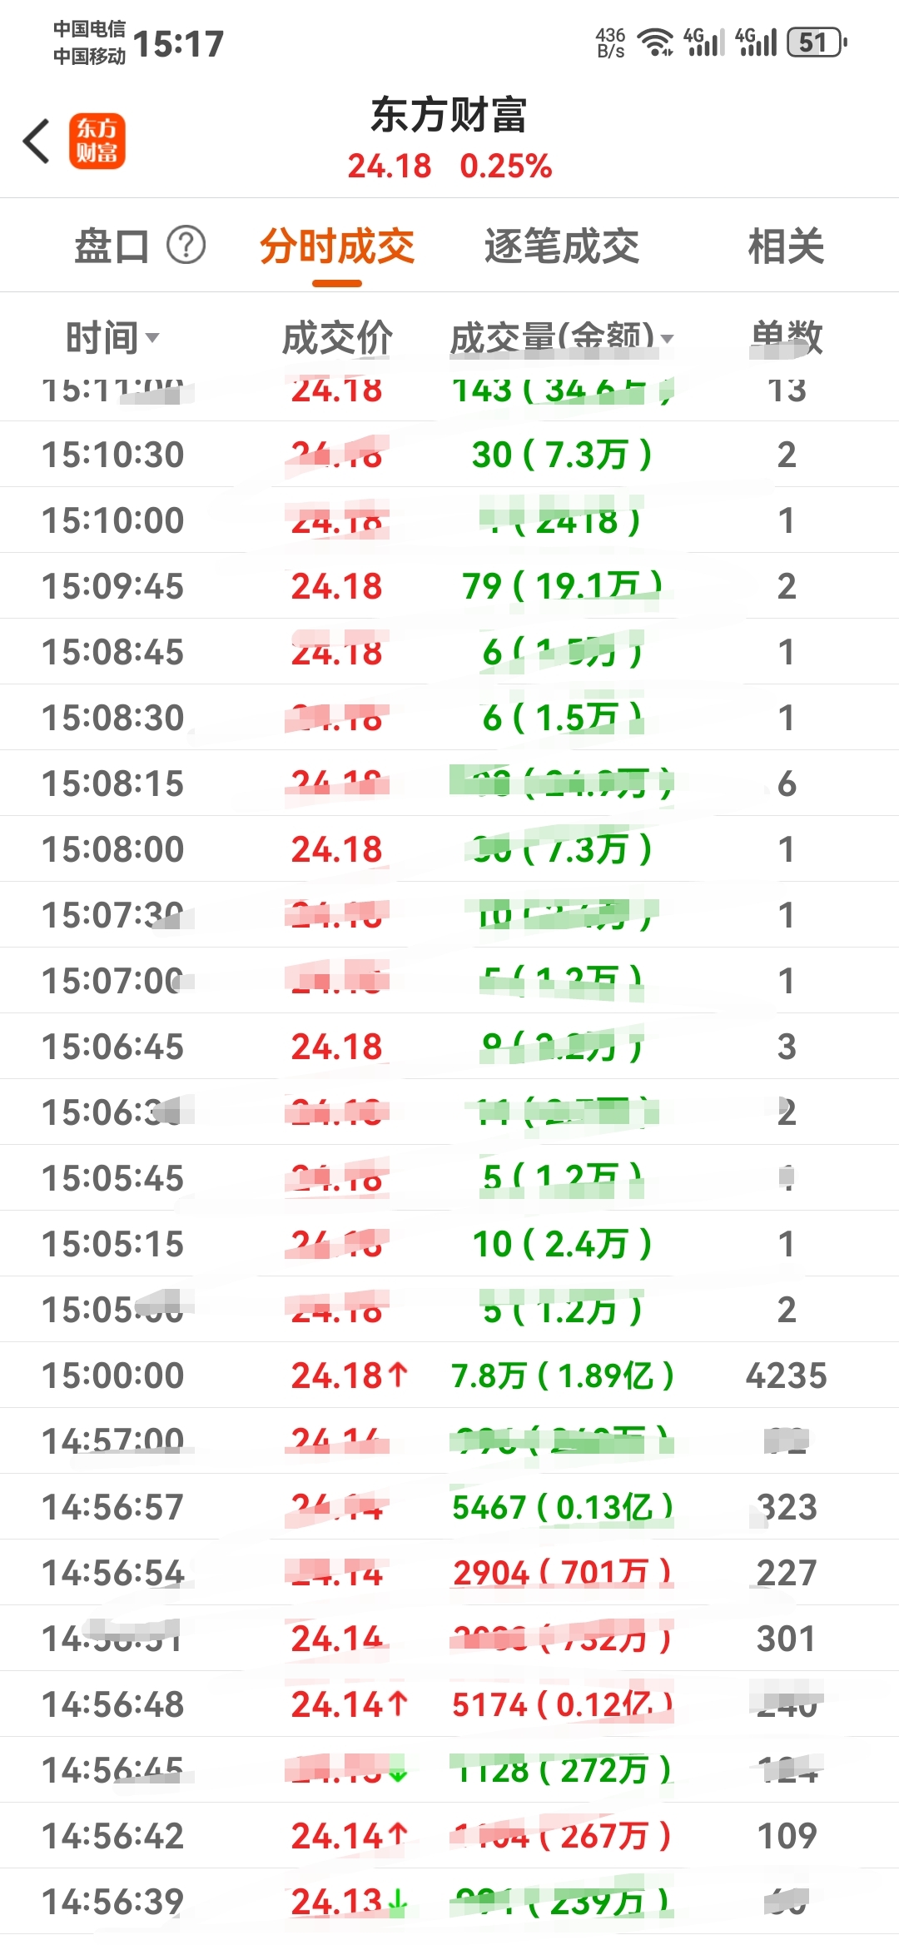Tap the back arrow icon
Viewport: 899px width, 1945px height.
click(x=37, y=141)
